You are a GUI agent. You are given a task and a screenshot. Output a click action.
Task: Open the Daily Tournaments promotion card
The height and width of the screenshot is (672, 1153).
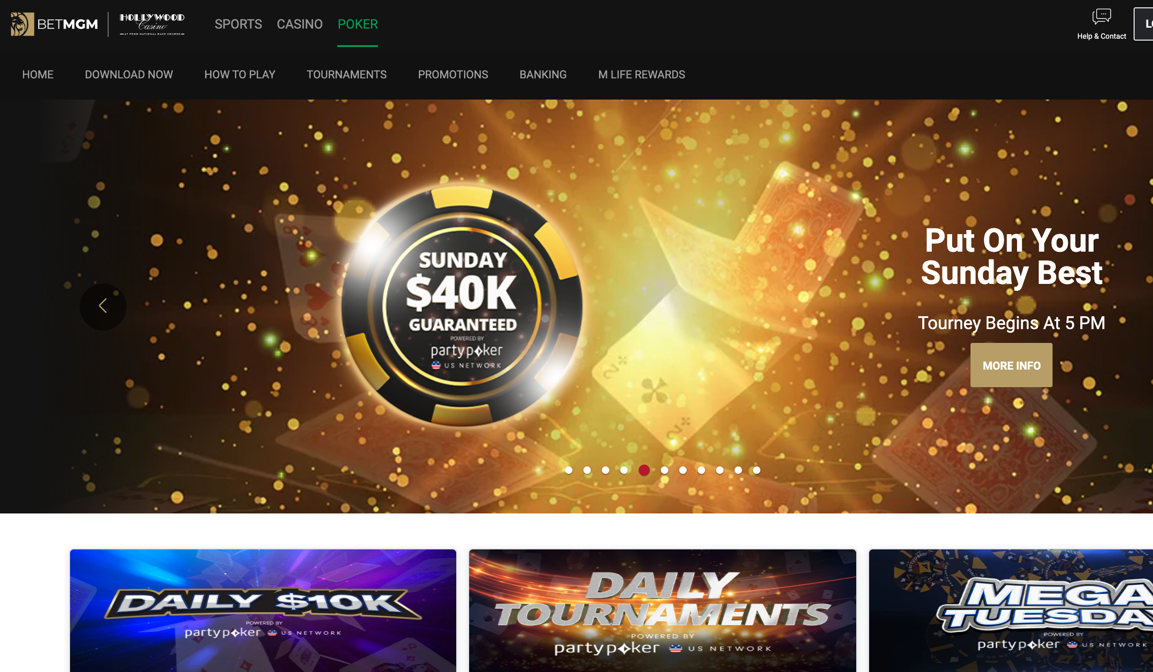tap(663, 611)
